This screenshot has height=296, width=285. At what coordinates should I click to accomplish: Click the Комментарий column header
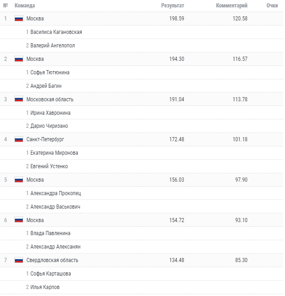coord(232,6)
